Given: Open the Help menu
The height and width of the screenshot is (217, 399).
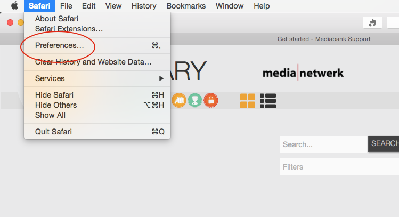Looking at the screenshot, I should [x=262, y=6].
